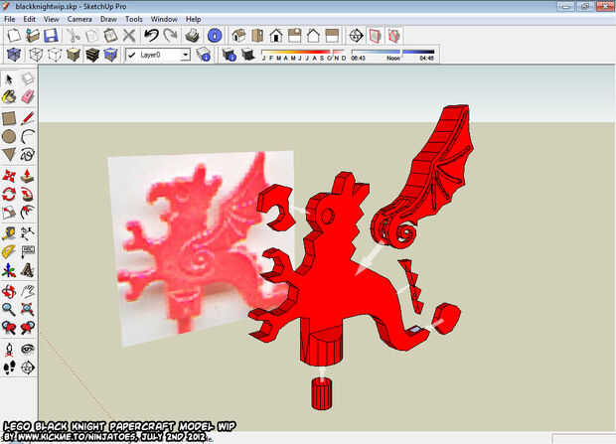Choose the Look Around eye tool

coord(28,350)
